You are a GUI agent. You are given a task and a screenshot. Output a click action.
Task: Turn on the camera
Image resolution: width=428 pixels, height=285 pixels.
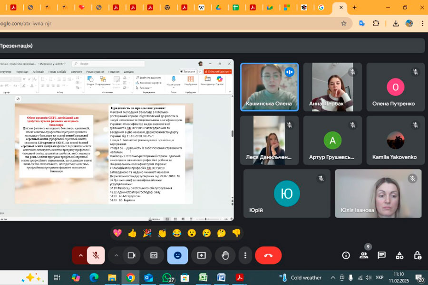(x=132, y=255)
